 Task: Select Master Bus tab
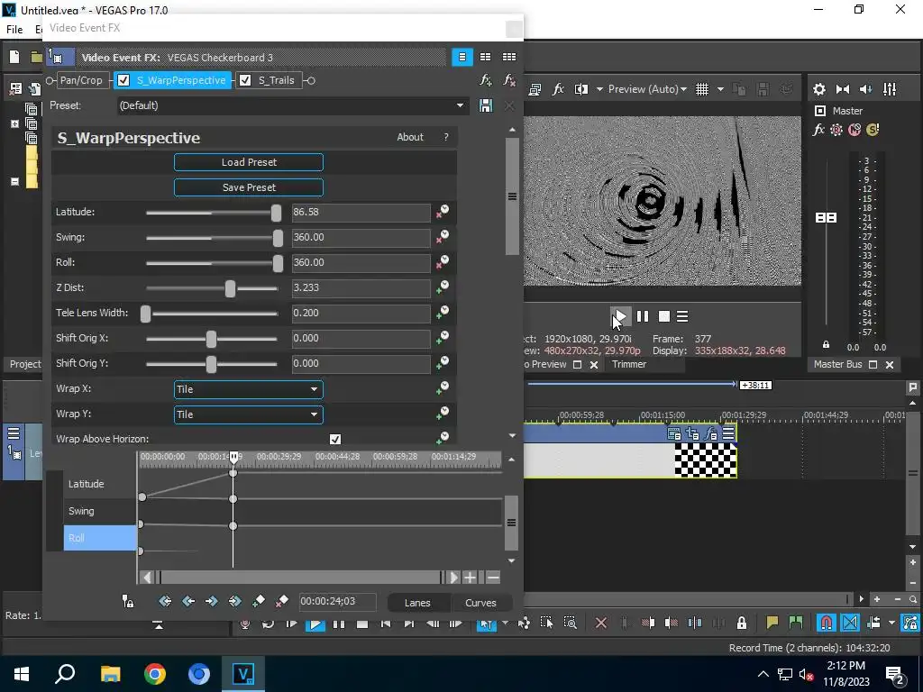[837, 364]
